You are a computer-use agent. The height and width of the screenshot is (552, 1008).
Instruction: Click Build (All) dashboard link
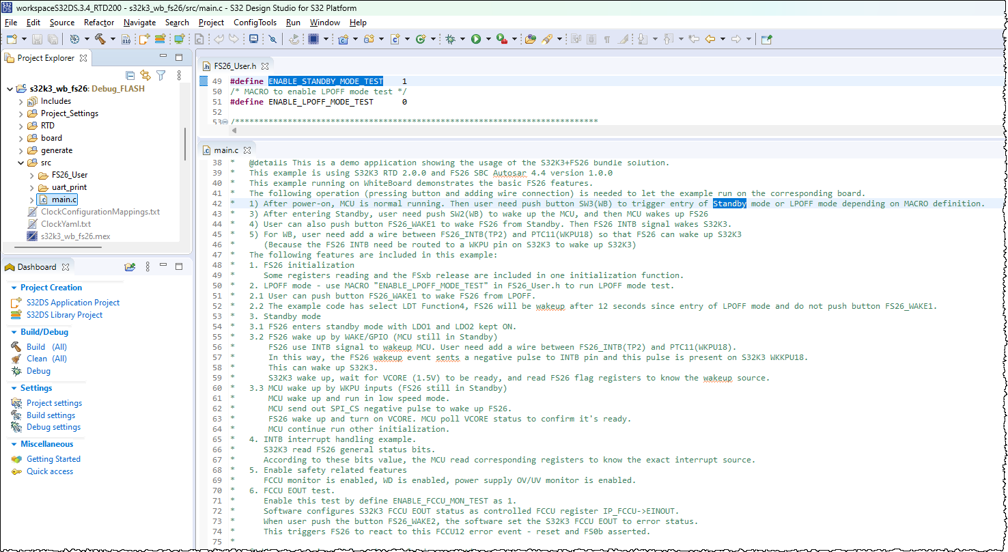(46, 347)
